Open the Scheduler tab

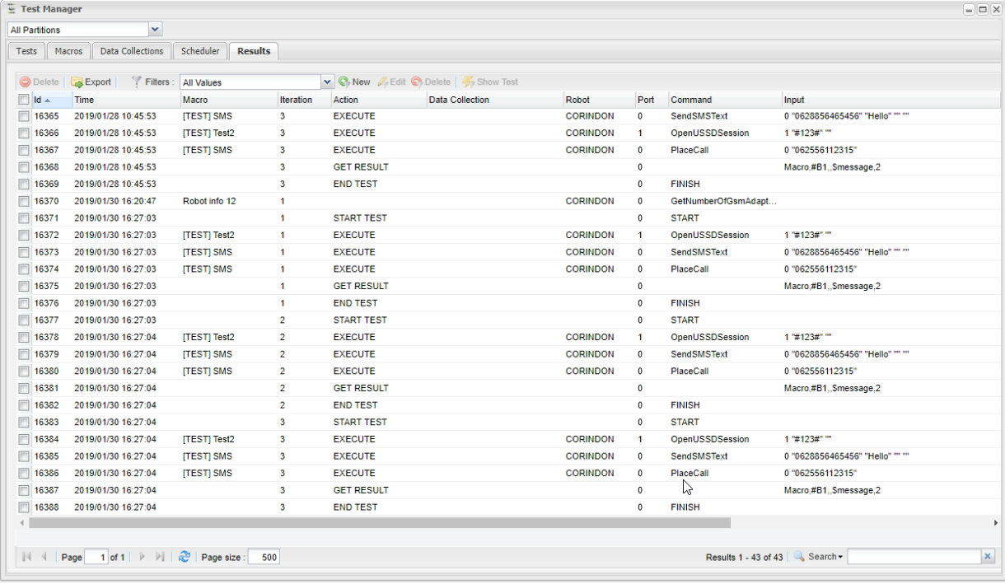point(201,51)
